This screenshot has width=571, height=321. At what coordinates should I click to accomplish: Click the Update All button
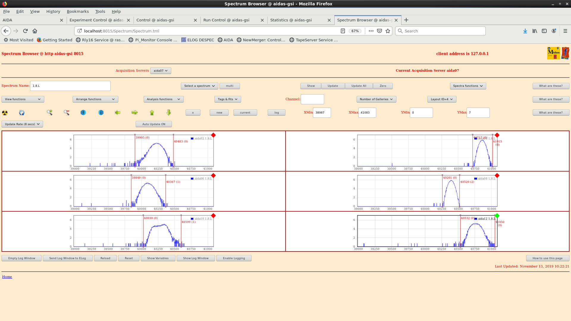coord(359,86)
